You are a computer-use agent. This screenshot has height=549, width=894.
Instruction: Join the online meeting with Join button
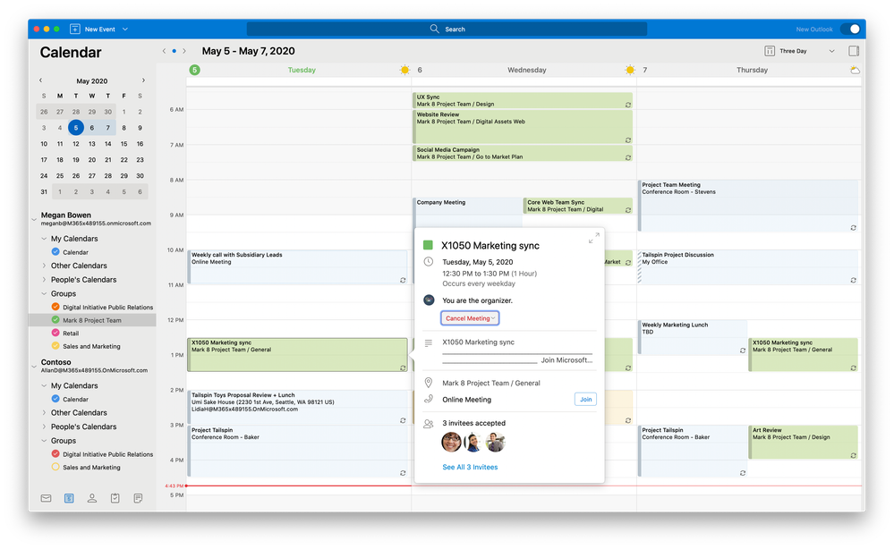(585, 399)
